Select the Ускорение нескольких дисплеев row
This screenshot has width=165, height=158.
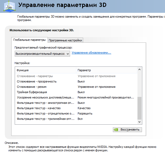coord(76,98)
